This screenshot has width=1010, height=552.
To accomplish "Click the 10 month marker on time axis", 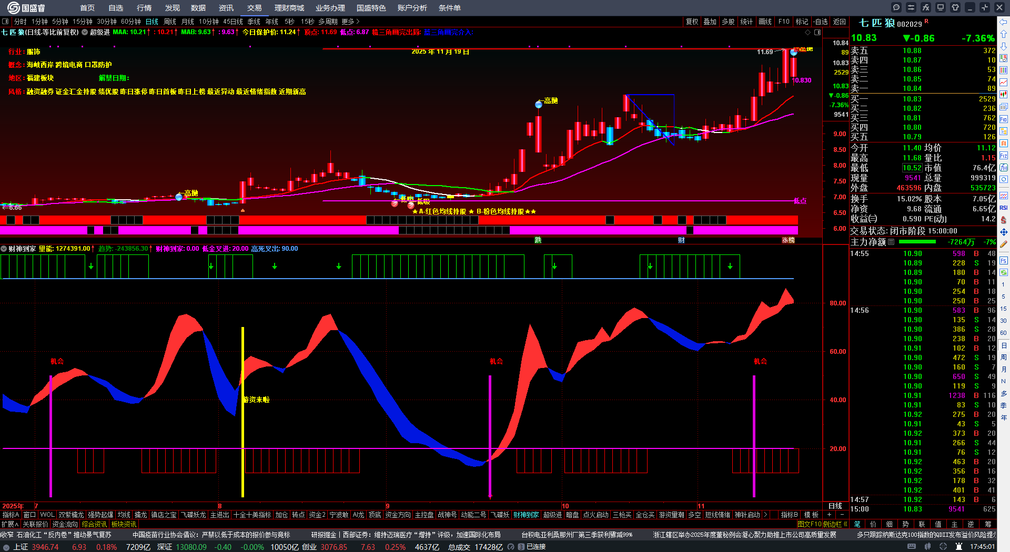I will [x=565, y=506].
